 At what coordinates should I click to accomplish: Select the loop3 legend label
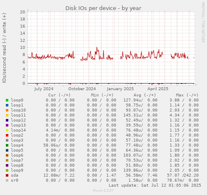(x=17, y=140)
